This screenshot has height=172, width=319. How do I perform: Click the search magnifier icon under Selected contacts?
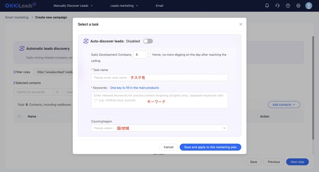[x=57, y=92]
